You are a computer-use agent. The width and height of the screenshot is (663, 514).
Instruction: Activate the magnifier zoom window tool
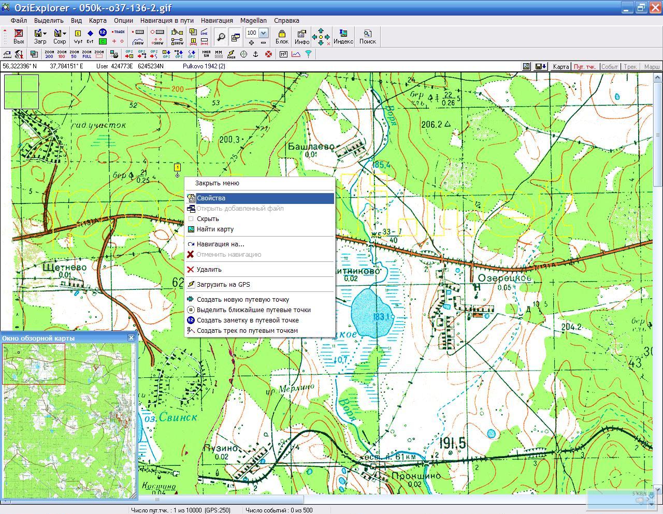(221, 37)
